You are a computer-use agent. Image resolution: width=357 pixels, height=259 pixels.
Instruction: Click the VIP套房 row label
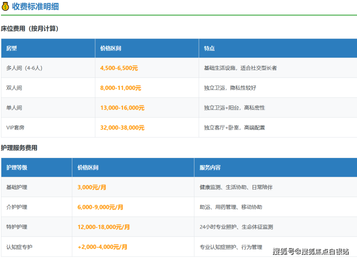tap(16, 128)
